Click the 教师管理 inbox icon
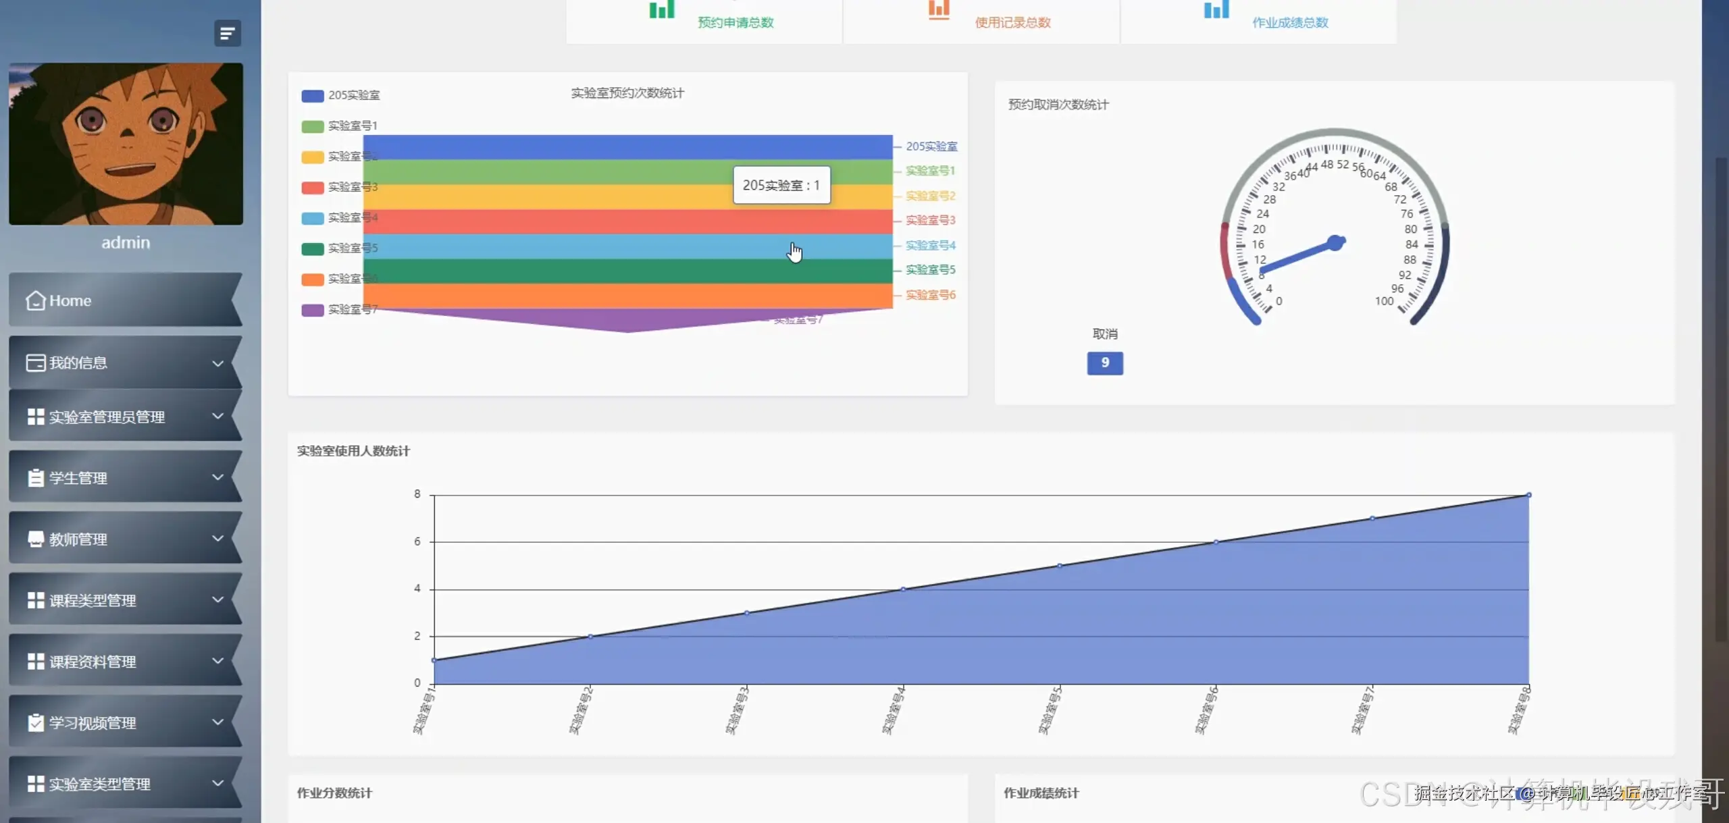 click(x=35, y=539)
